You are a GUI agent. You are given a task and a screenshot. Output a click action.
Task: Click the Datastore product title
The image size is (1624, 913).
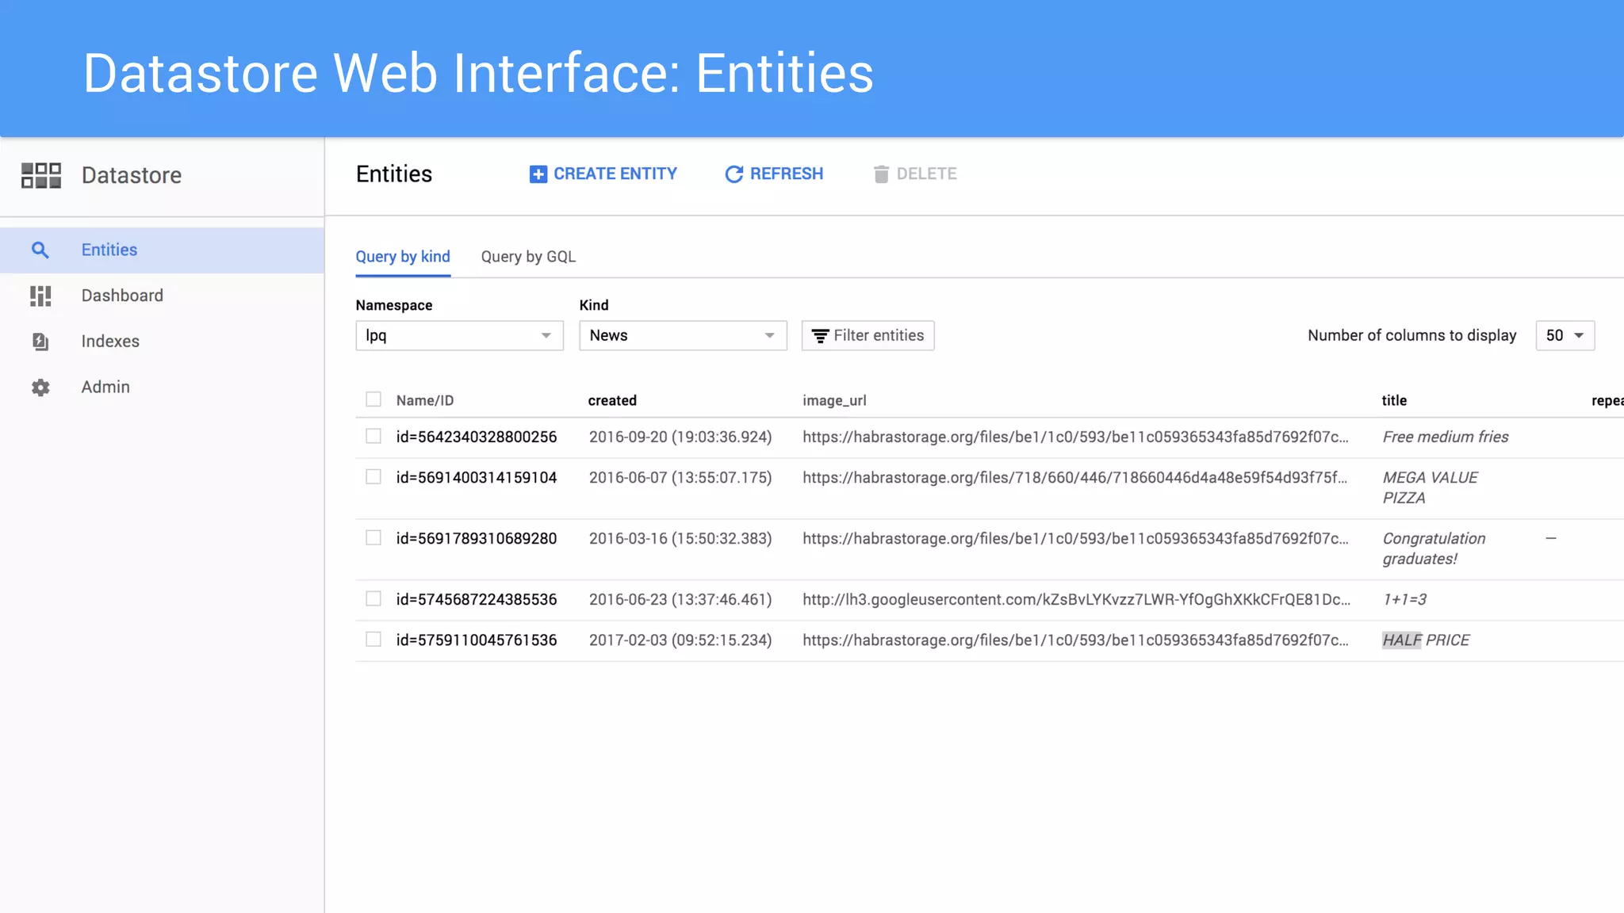pyautogui.click(x=132, y=176)
